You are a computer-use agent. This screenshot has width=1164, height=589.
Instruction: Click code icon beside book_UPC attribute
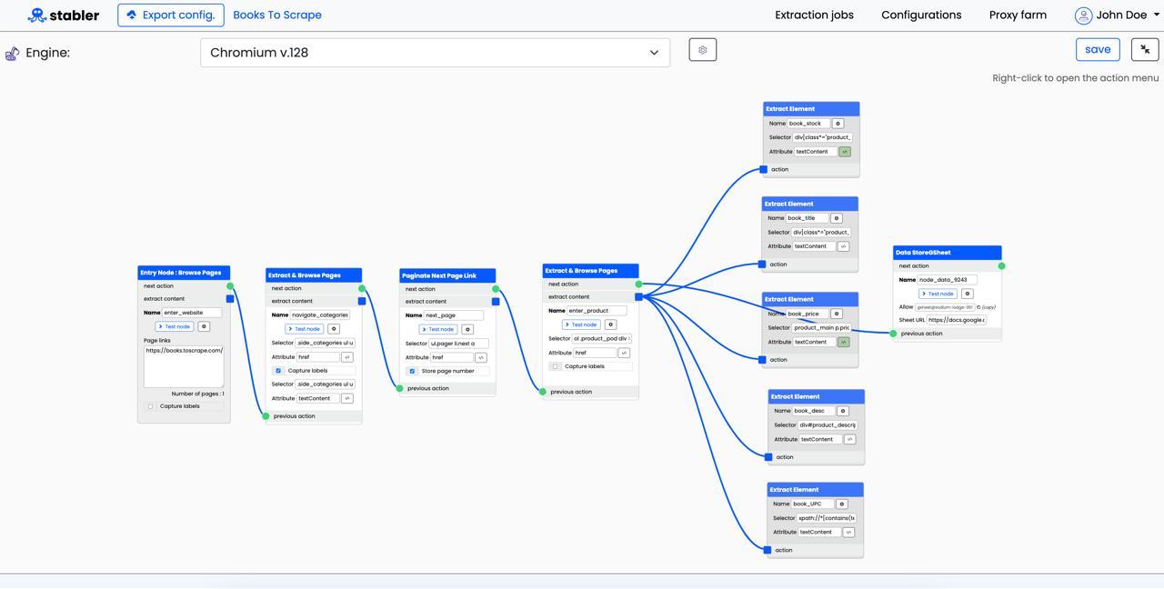(848, 533)
